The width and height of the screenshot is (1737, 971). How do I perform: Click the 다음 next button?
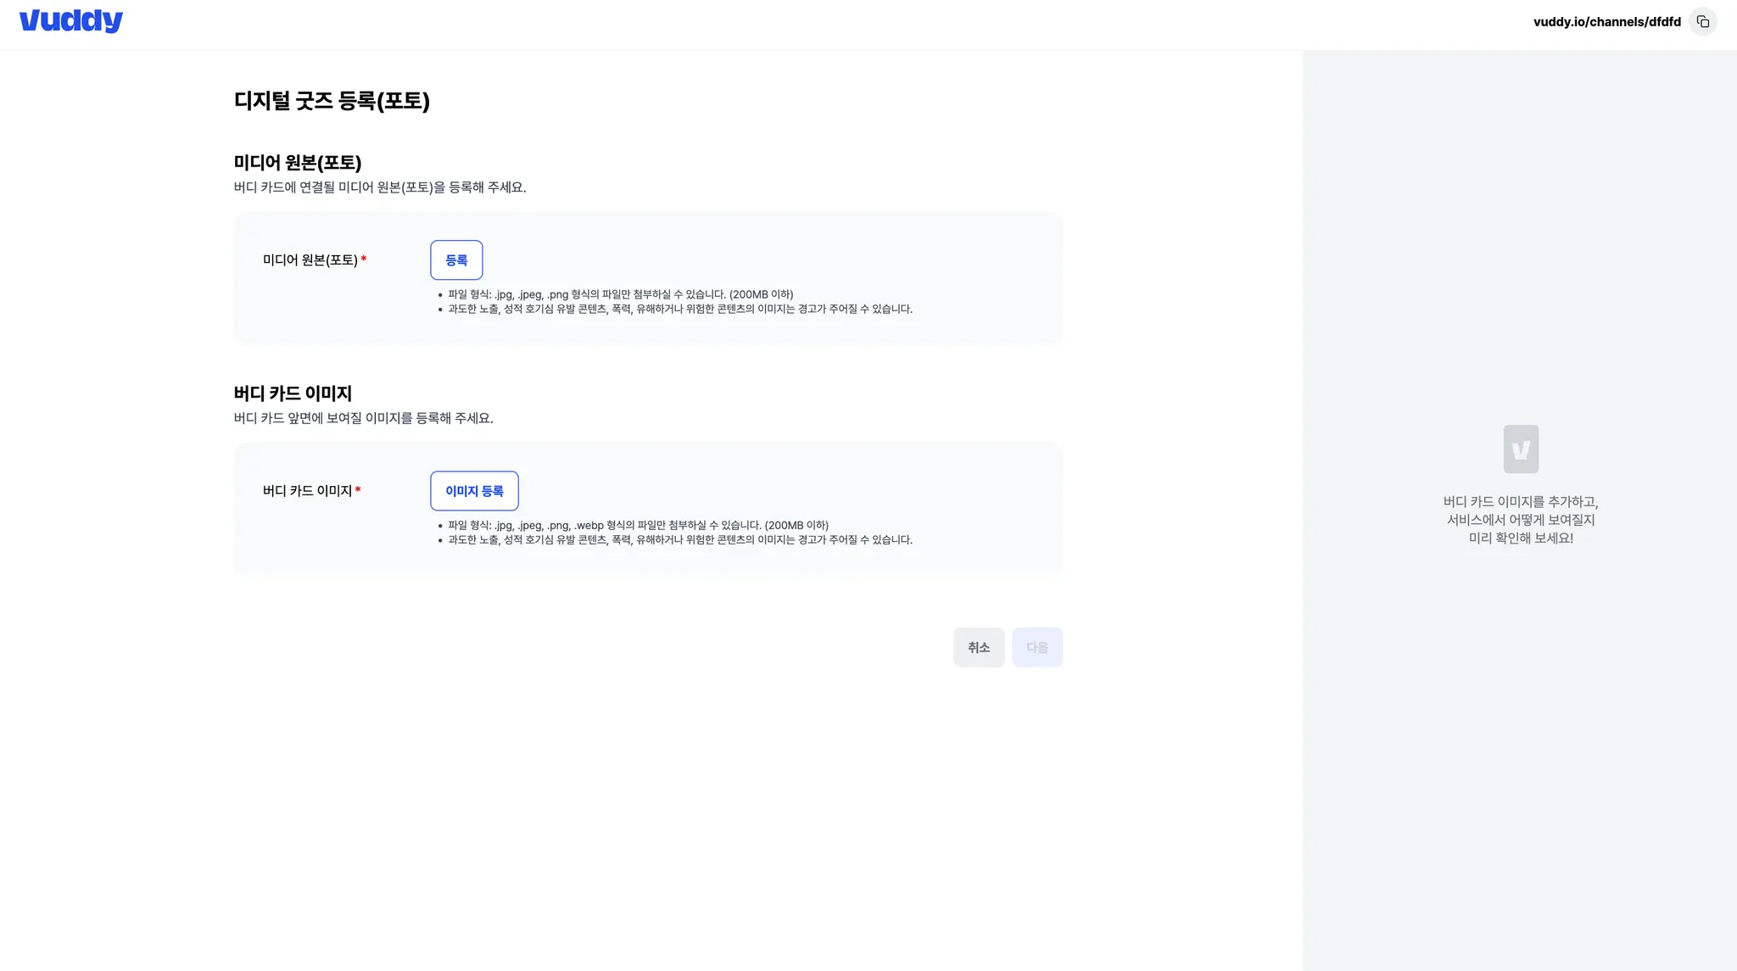coord(1036,647)
